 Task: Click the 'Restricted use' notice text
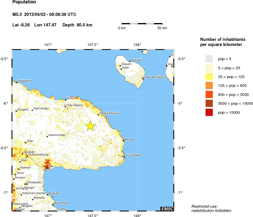204,206
